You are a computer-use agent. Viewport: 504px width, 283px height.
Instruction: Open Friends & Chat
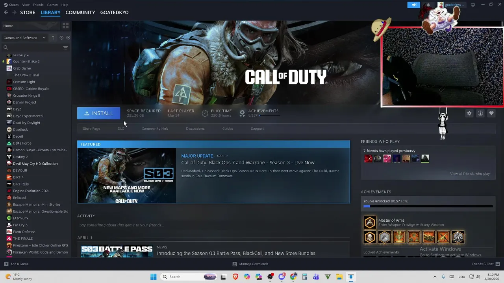(x=486, y=264)
